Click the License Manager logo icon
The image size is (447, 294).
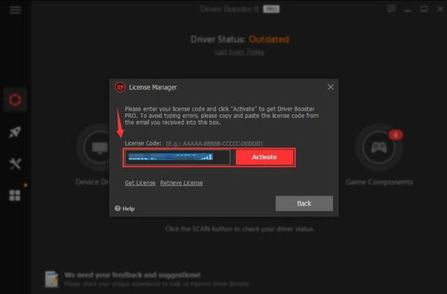click(120, 87)
